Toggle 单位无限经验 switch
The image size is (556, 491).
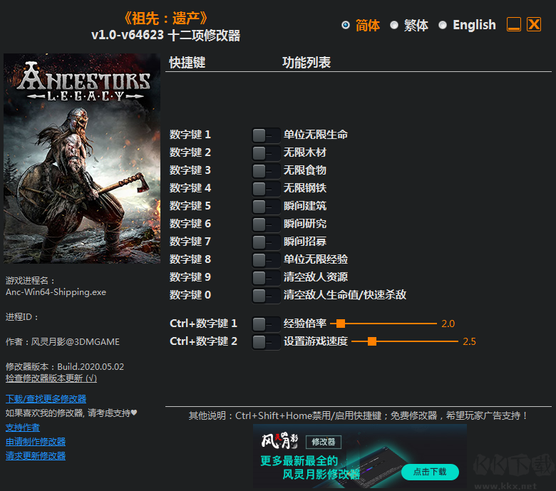(266, 259)
